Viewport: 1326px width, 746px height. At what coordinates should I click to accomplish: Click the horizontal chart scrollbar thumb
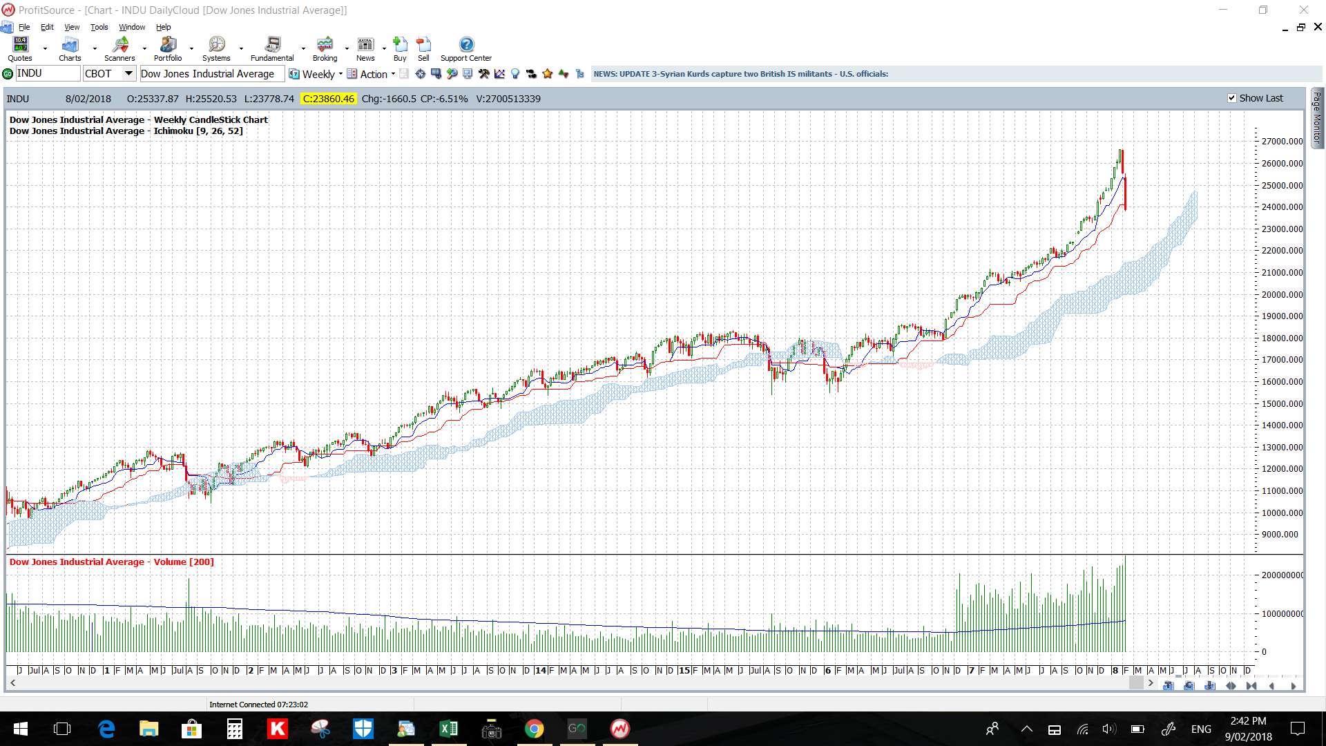coord(1136,683)
